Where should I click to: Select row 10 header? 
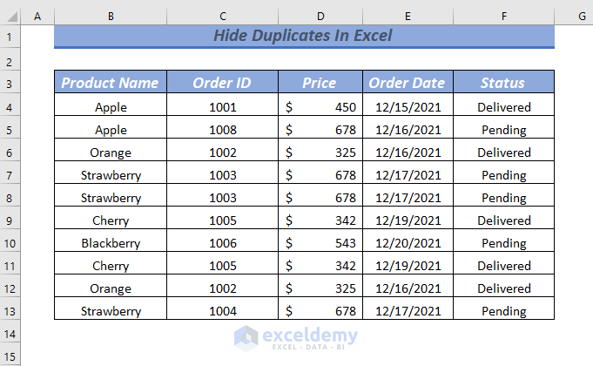coord(10,243)
